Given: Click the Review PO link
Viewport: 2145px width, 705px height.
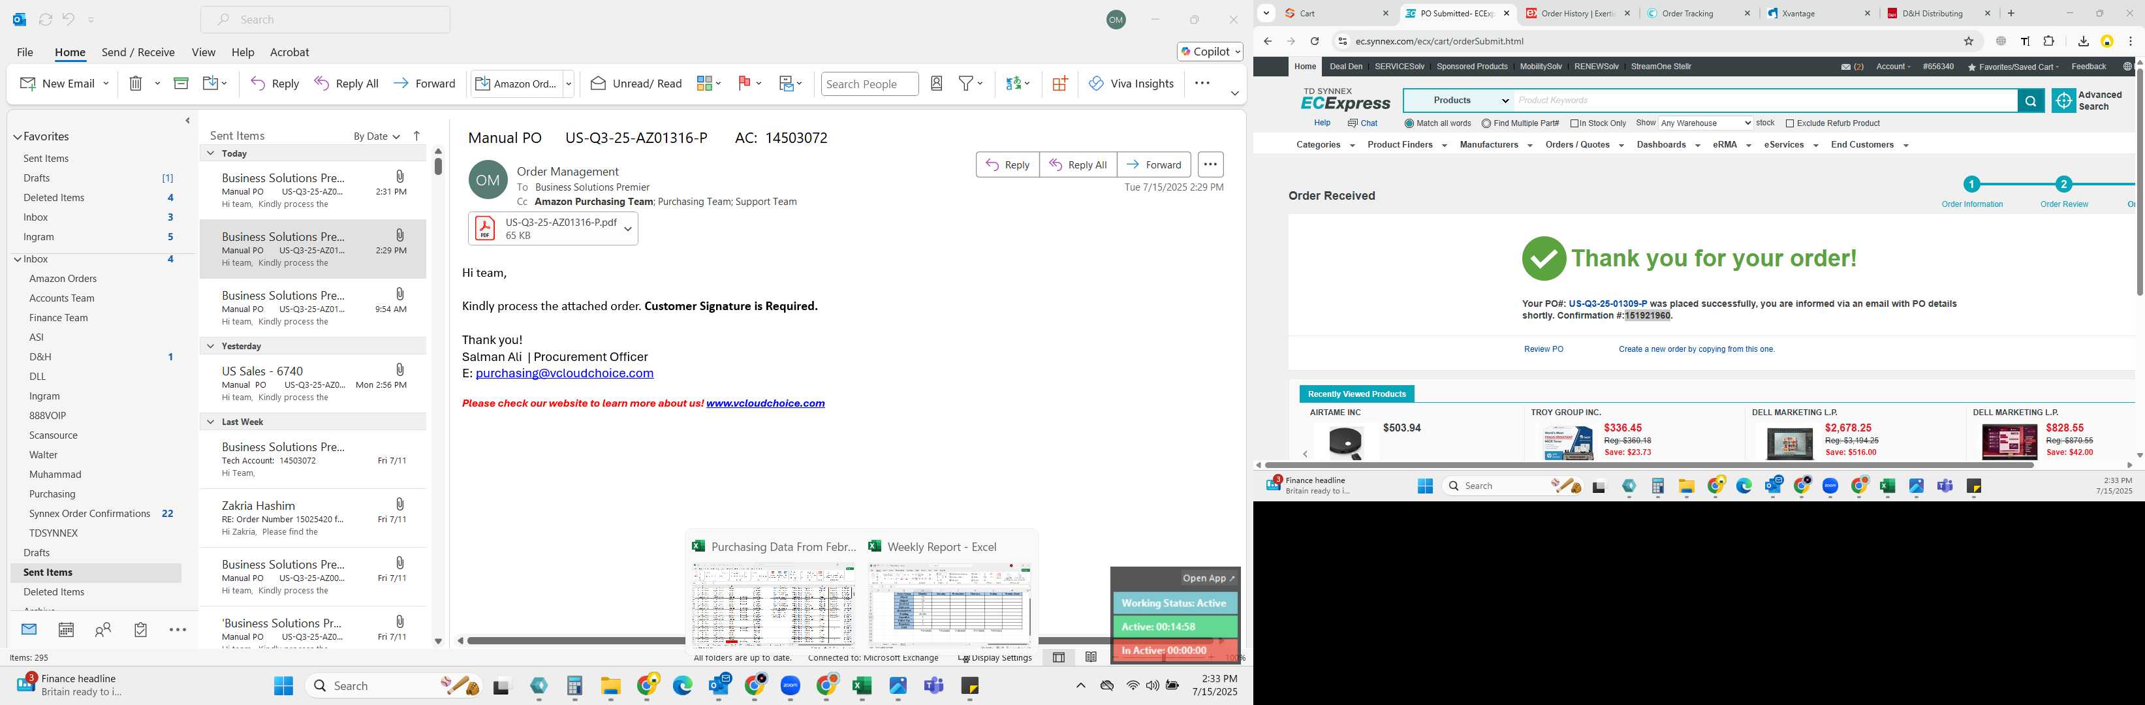Looking at the screenshot, I should [x=1543, y=350].
